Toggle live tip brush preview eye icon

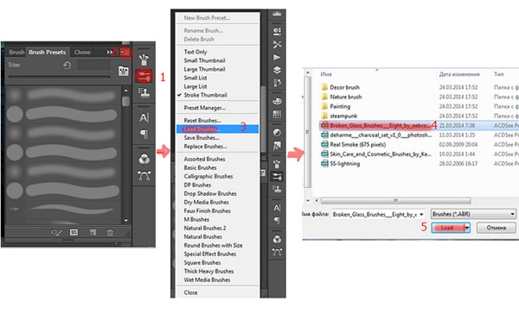56,232
